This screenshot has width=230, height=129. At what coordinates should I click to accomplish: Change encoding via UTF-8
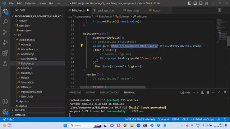[x=175, y=119]
